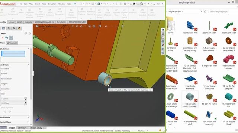Image resolution: width=238 pixels, height=133 pixels.
Task: Select the Tangent mate option
Action: tap(4, 84)
